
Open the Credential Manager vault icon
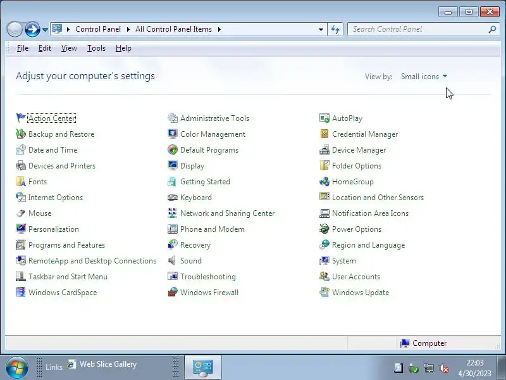(324, 134)
